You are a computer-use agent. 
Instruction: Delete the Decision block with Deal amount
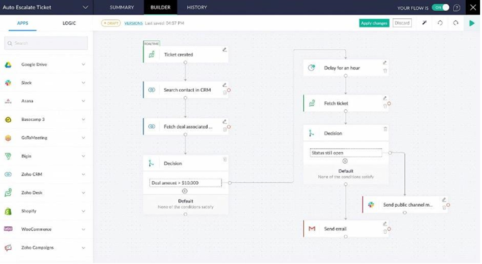point(225,160)
